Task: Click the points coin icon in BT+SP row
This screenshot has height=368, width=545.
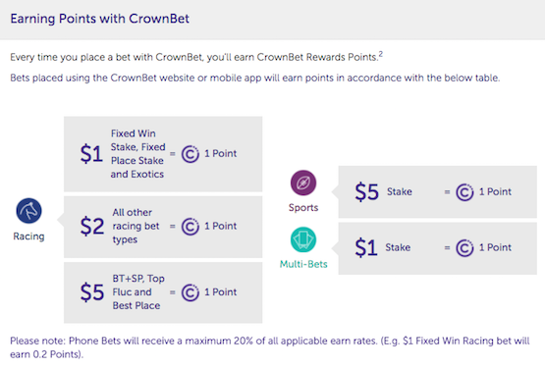Action: point(191,292)
